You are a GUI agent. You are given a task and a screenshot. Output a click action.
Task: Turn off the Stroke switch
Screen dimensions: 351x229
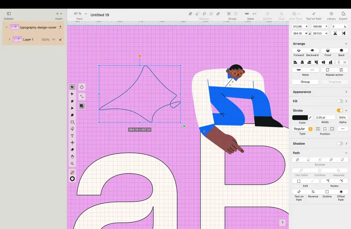click(x=340, y=110)
